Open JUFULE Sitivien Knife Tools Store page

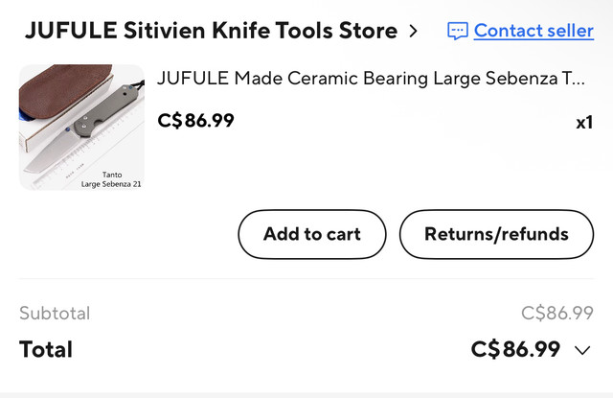(211, 31)
